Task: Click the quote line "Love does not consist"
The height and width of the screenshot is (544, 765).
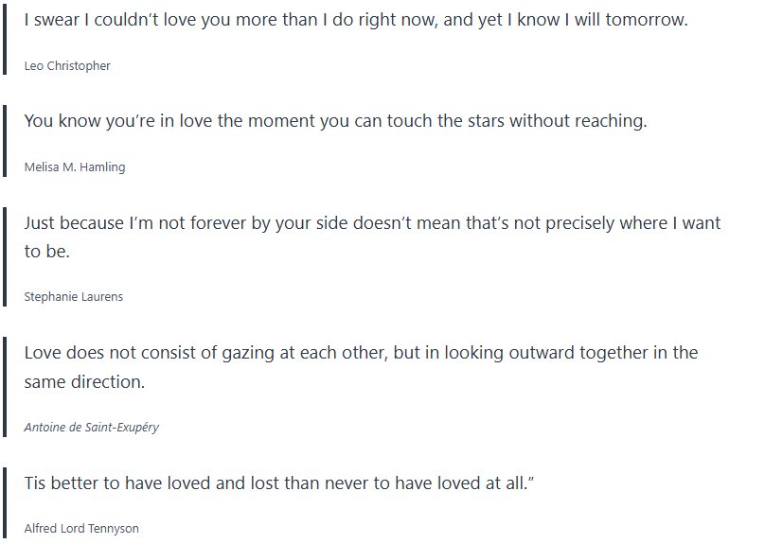Action: [361, 353]
